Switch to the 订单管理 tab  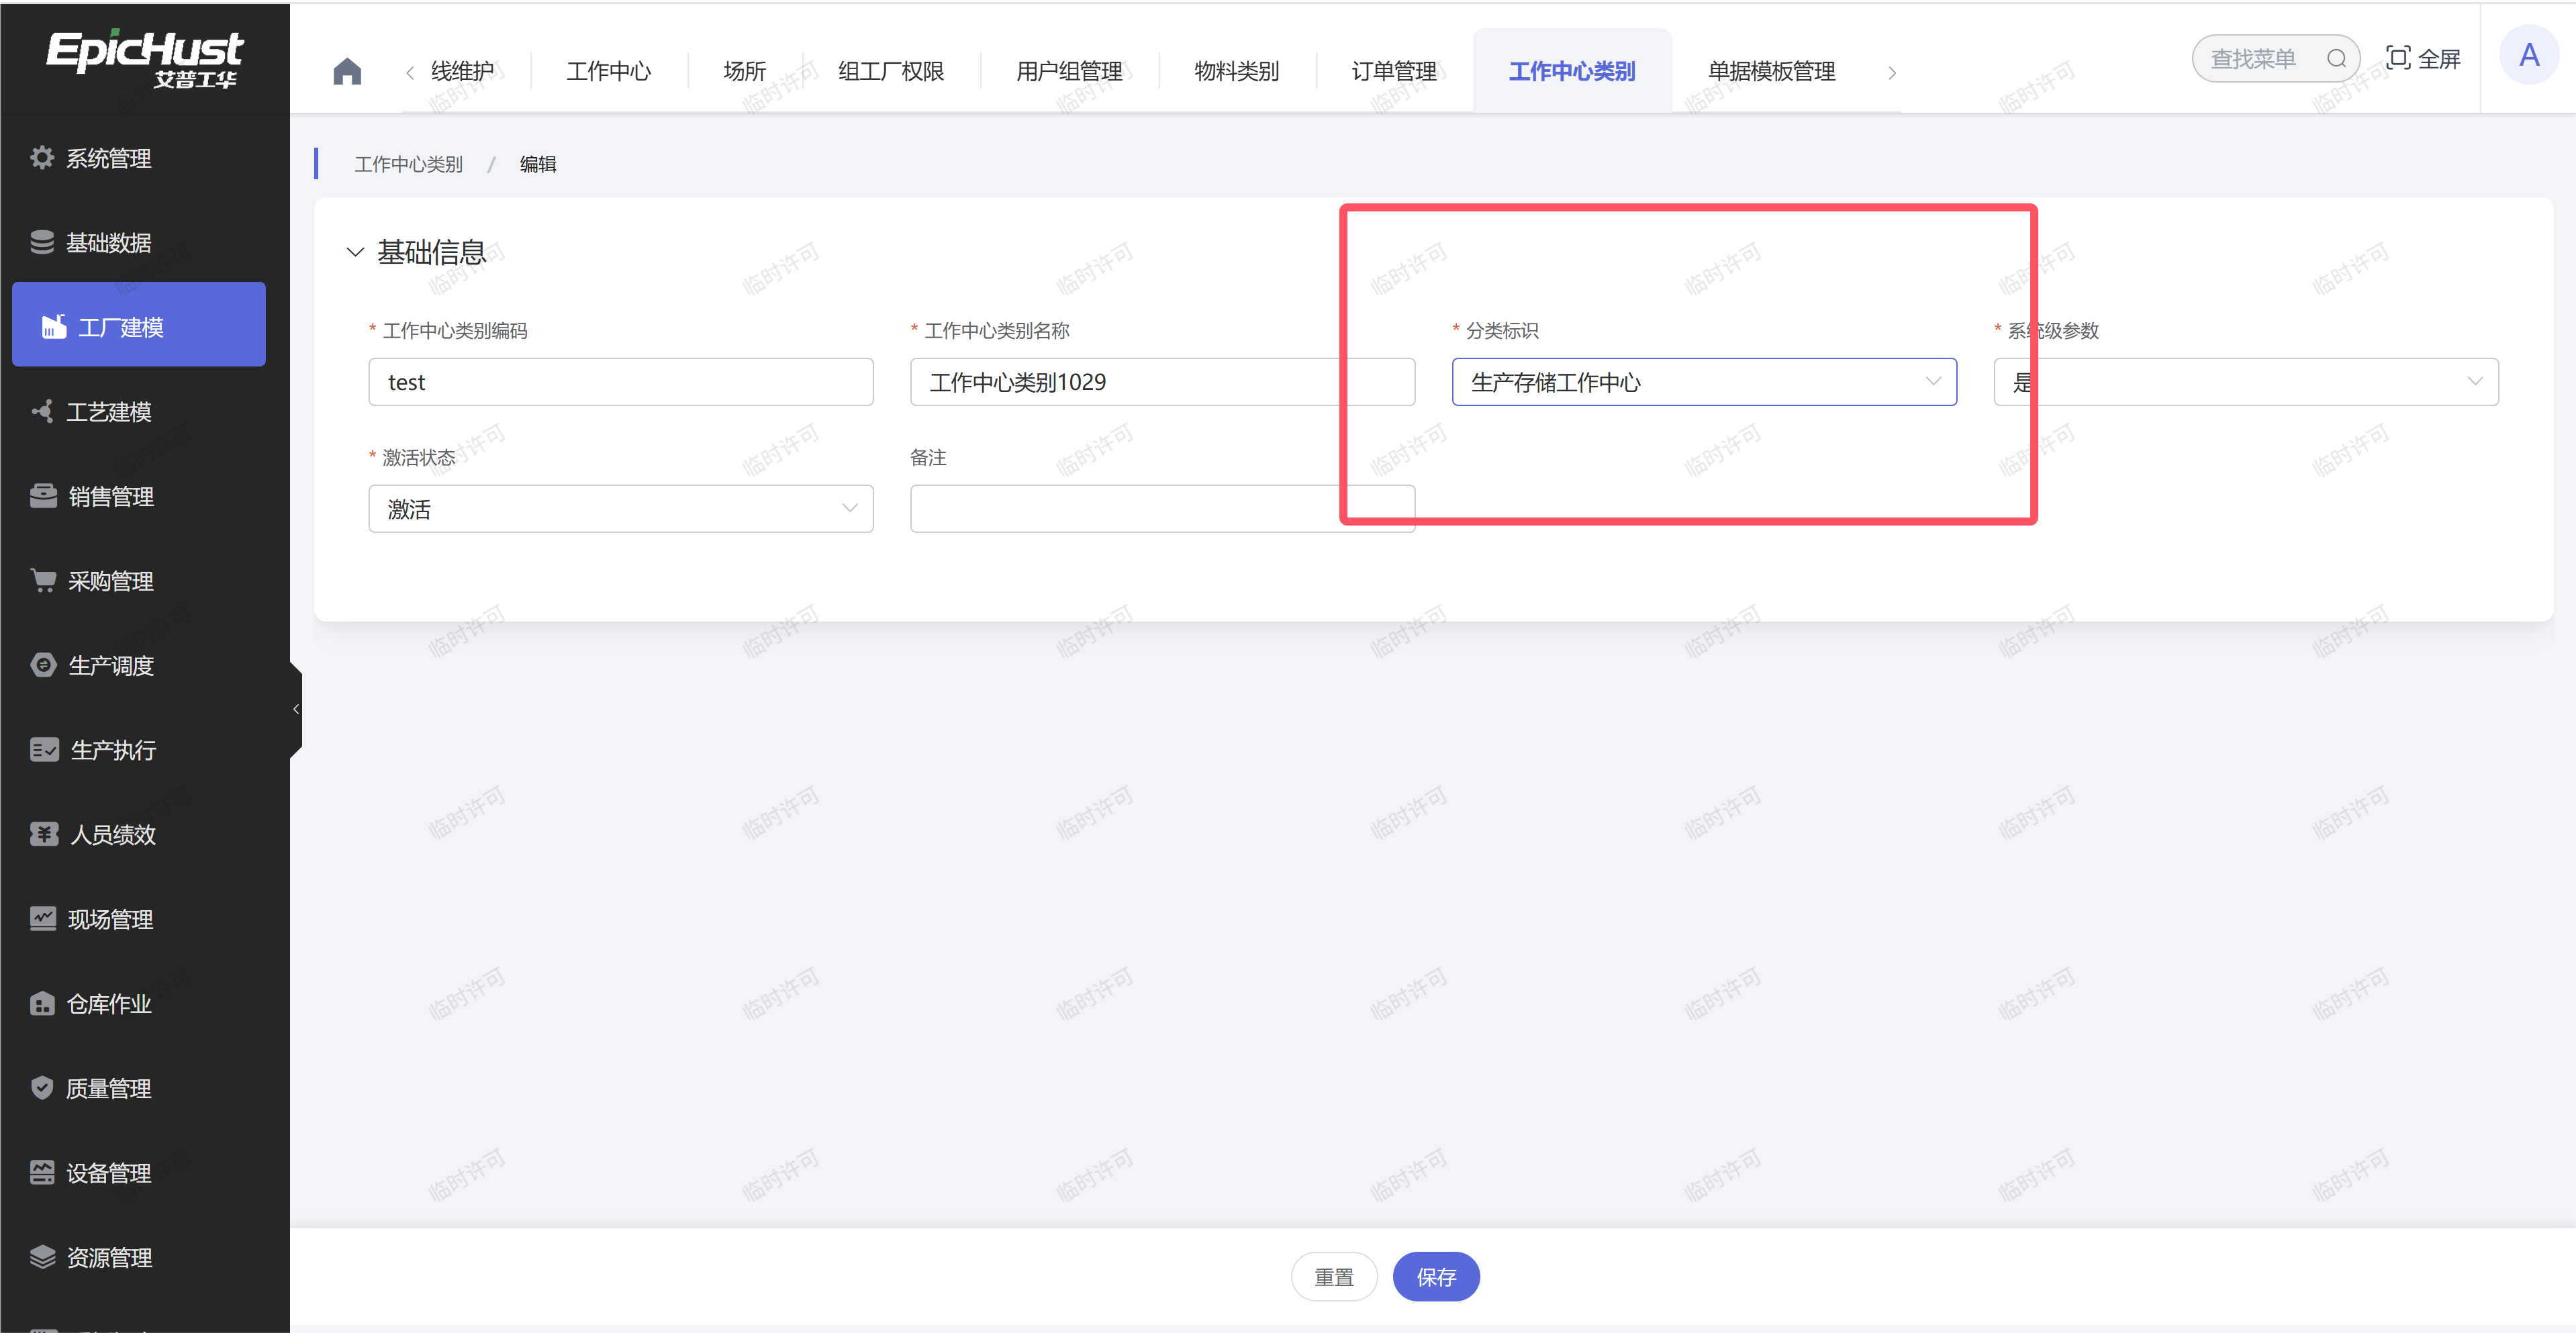coord(1393,71)
